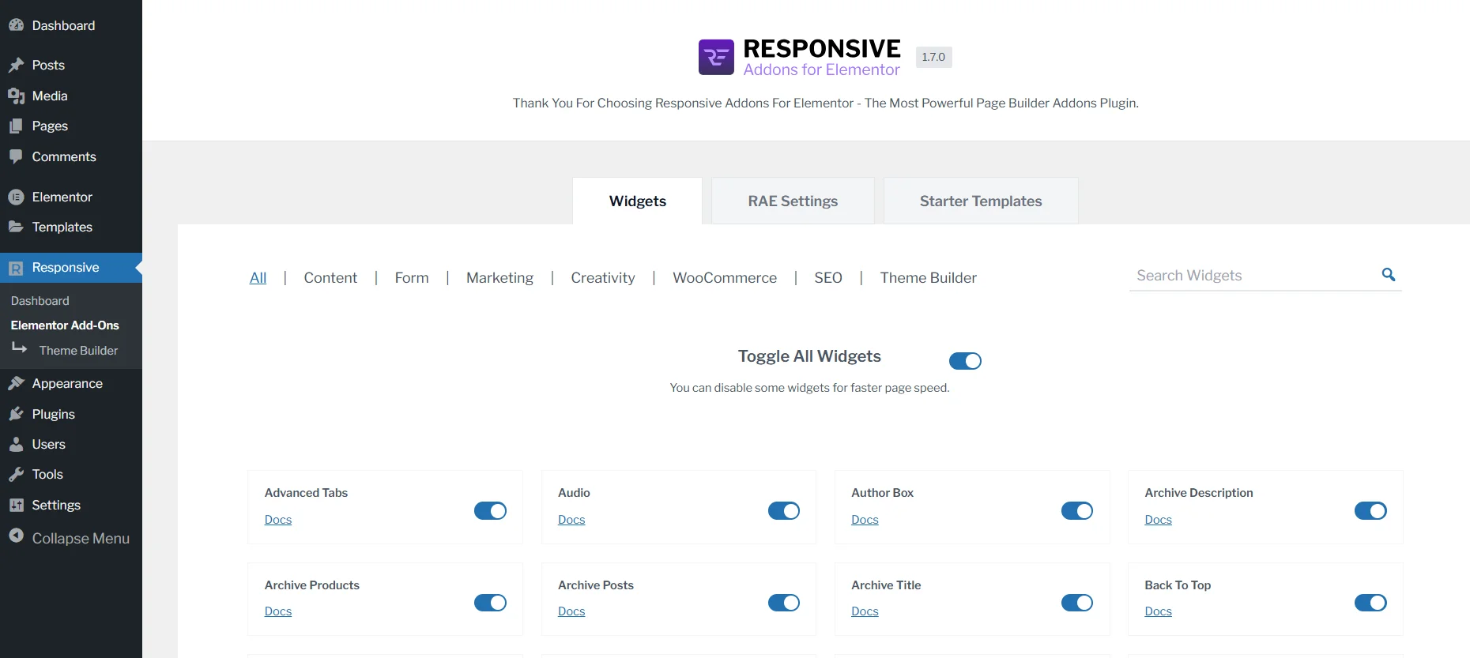1470x658 pixels.
Task: Click the Collapse Menu arrow icon
Action: (16, 536)
